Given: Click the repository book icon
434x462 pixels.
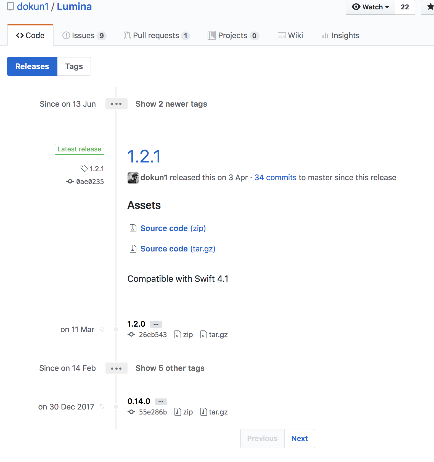Looking at the screenshot, I should [10, 7].
